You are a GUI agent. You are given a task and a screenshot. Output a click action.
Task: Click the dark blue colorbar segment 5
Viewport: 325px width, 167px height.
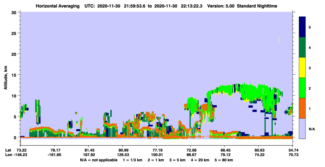[302, 27]
